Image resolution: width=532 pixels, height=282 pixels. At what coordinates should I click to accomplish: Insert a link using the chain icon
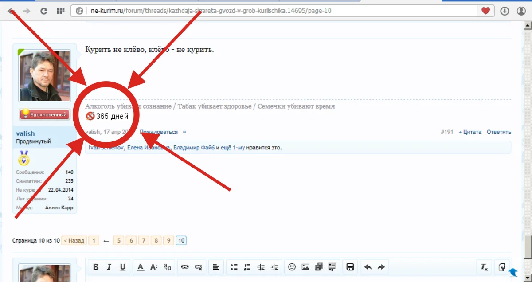click(185, 267)
